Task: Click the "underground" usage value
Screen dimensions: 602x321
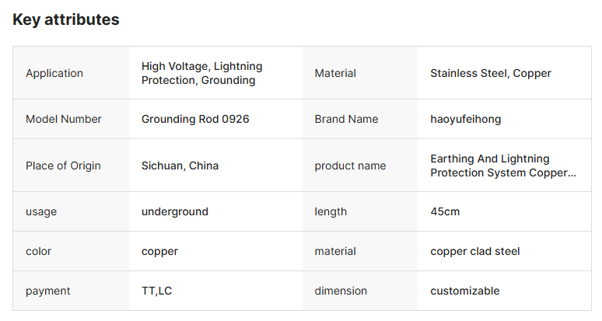Action: [x=175, y=211]
